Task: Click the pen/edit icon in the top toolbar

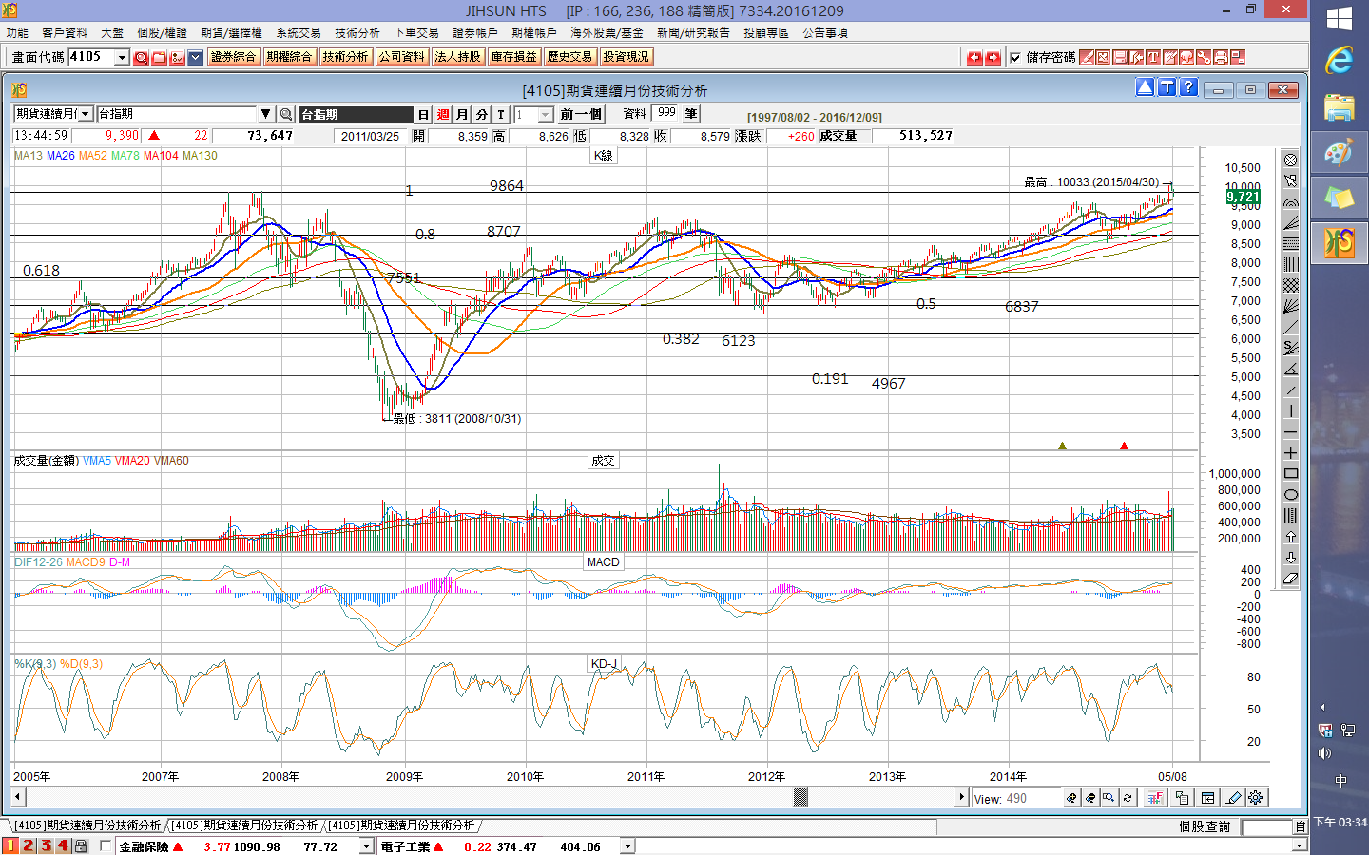Action: [x=1087, y=57]
